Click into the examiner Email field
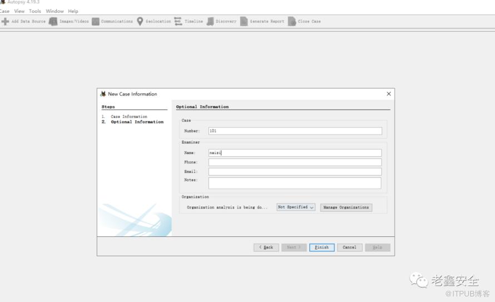Screen dimensions: 495x302 tap(295, 172)
